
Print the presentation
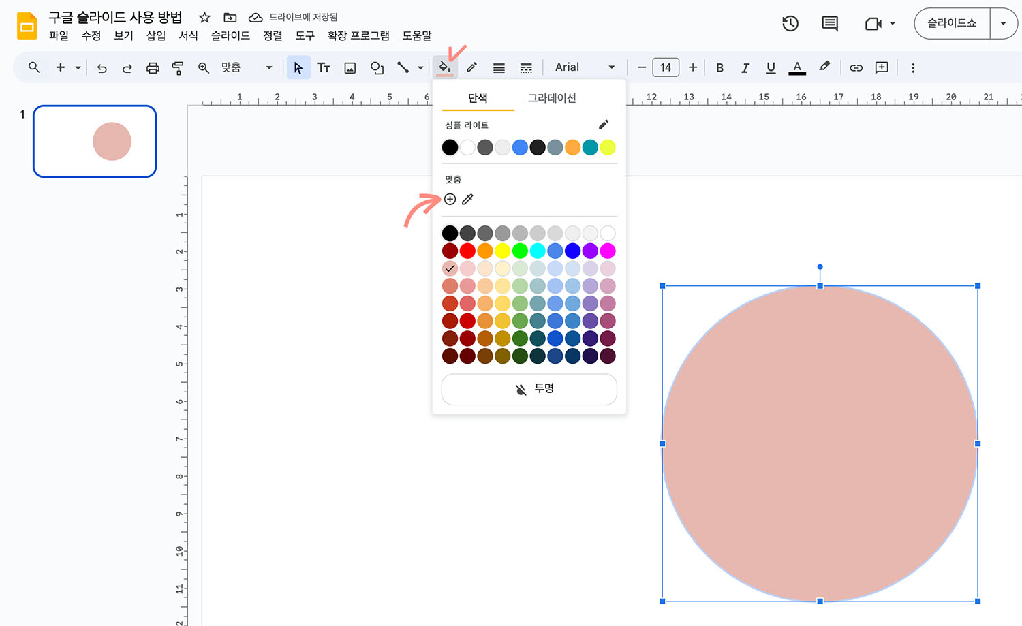(153, 67)
